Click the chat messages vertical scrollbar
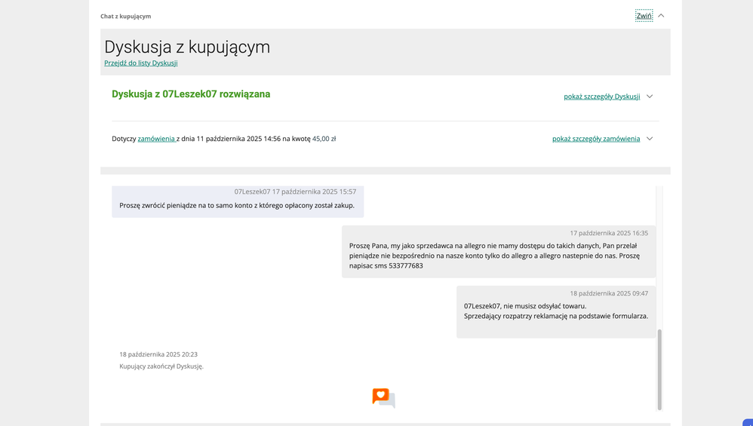The height and width of the screenshot is (426, 753). pyautogui.click(x=659, y=369)
